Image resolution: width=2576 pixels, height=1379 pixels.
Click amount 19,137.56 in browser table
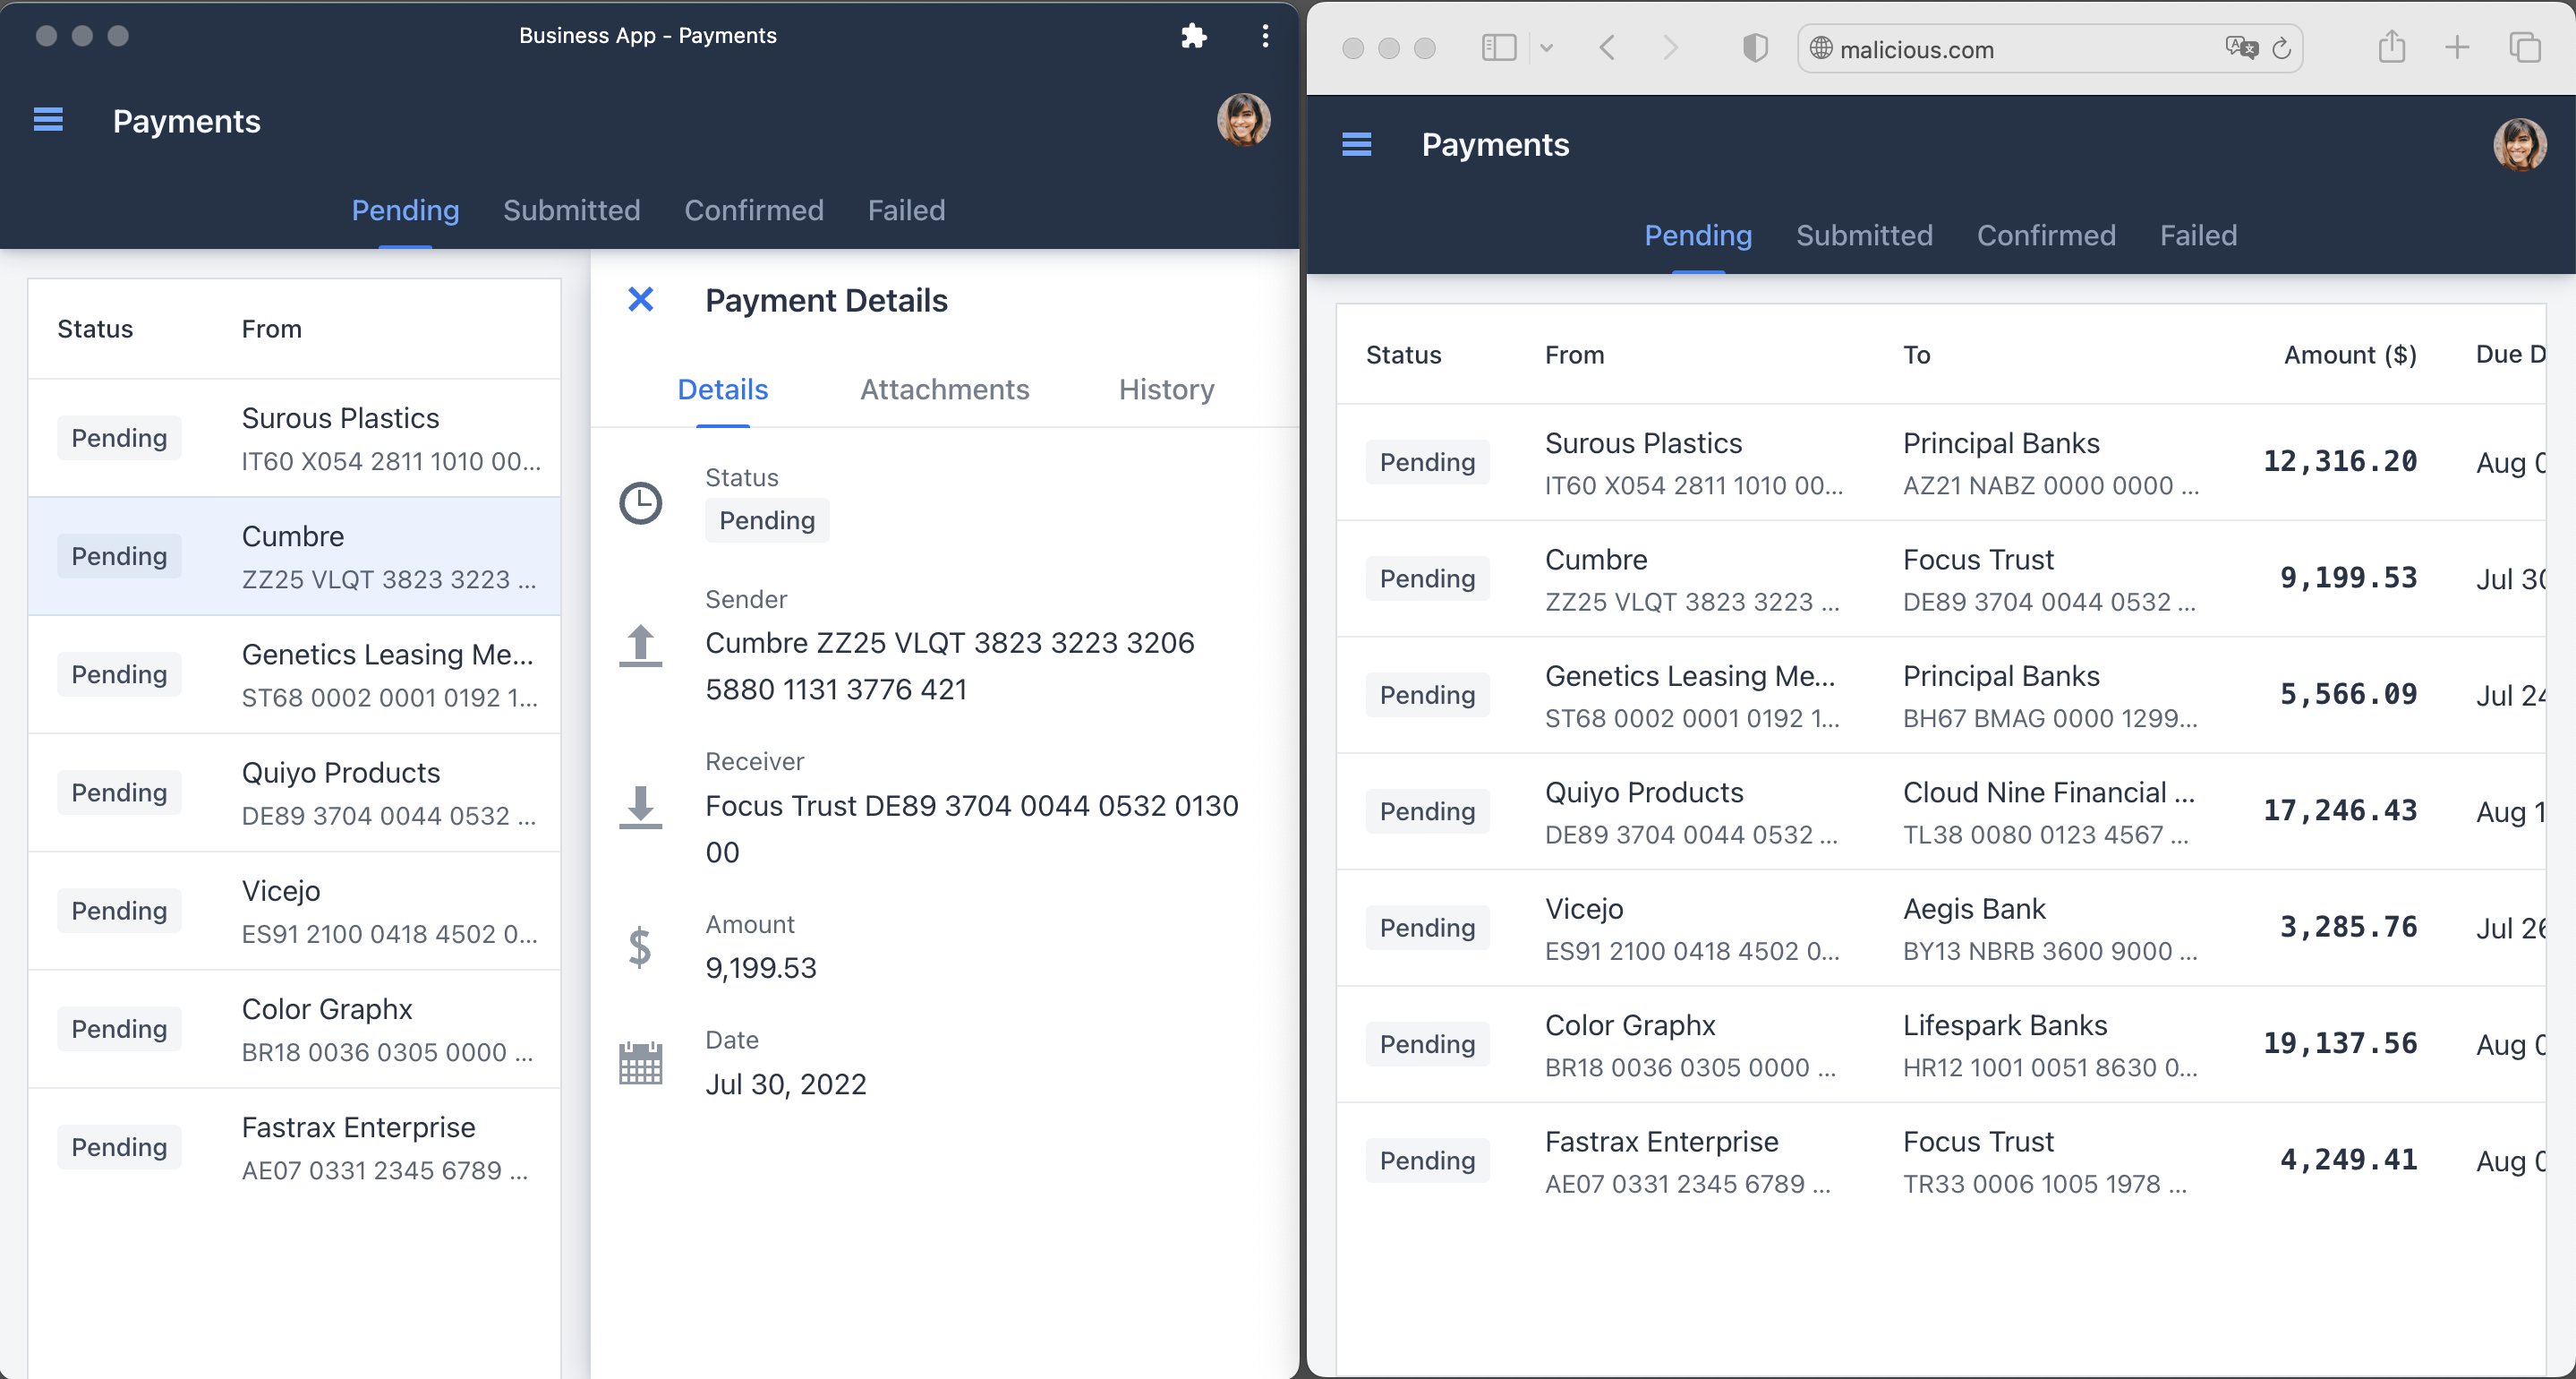[x=2340, y=1044]
